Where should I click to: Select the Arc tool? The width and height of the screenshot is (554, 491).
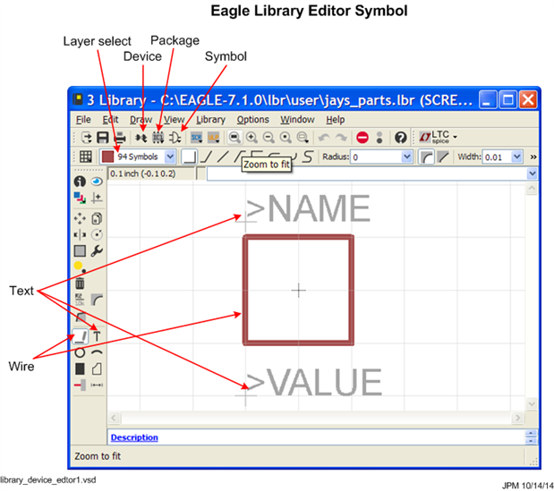pyautogui.click(x=97, y=351)
